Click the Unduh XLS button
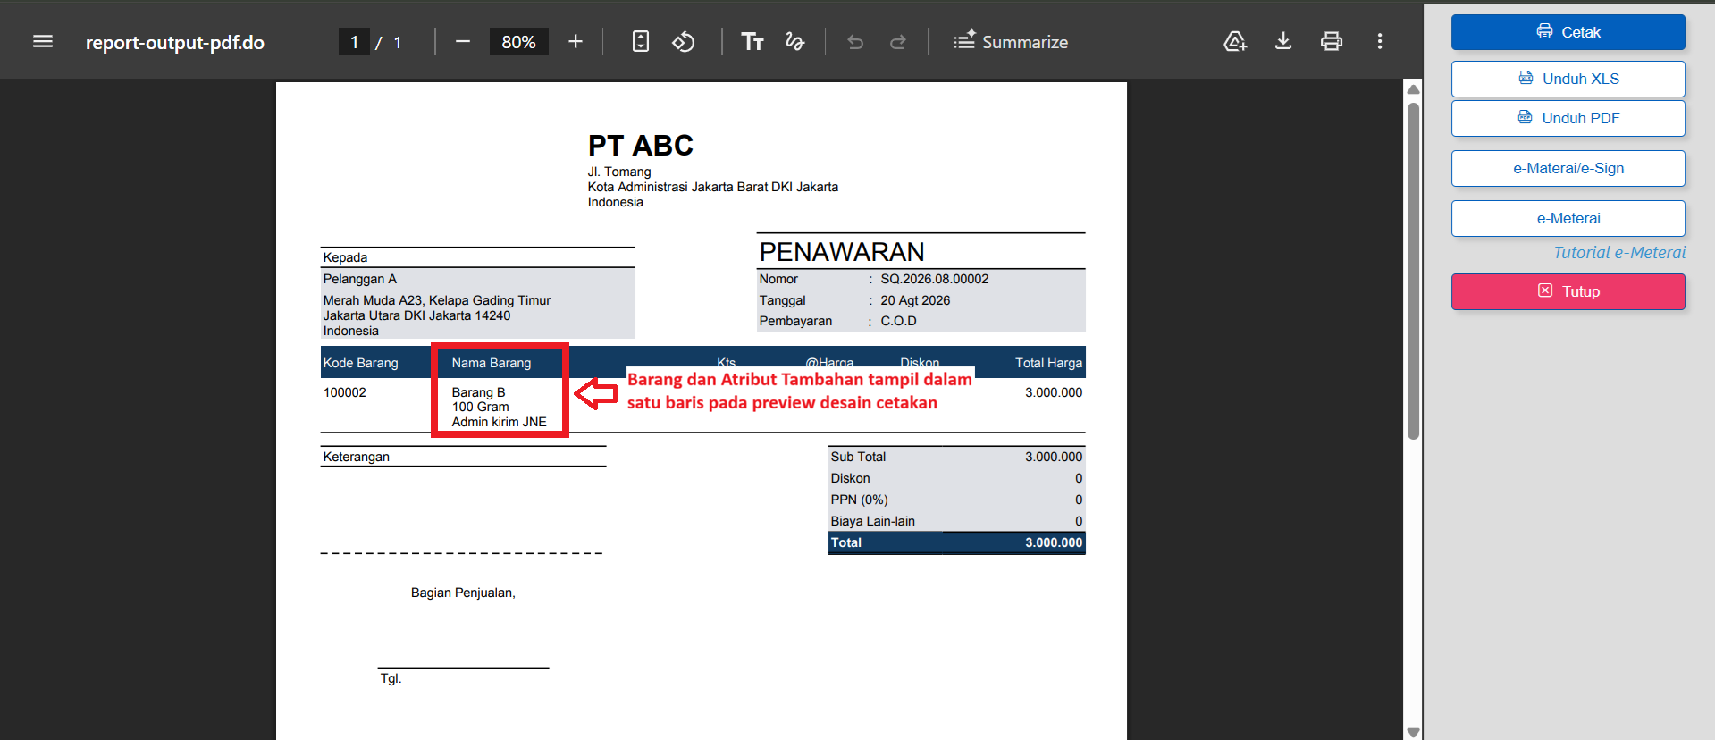1715x740 pixels. [1568, 79]
